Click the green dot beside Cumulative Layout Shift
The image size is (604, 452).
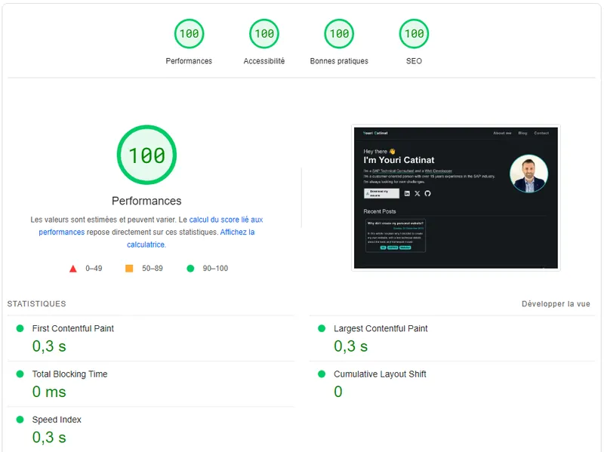click(x=322, y=374)
